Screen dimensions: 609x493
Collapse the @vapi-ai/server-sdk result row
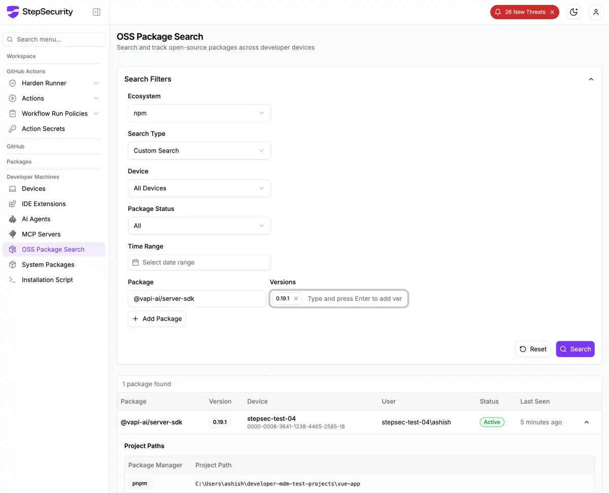point(587,422)
